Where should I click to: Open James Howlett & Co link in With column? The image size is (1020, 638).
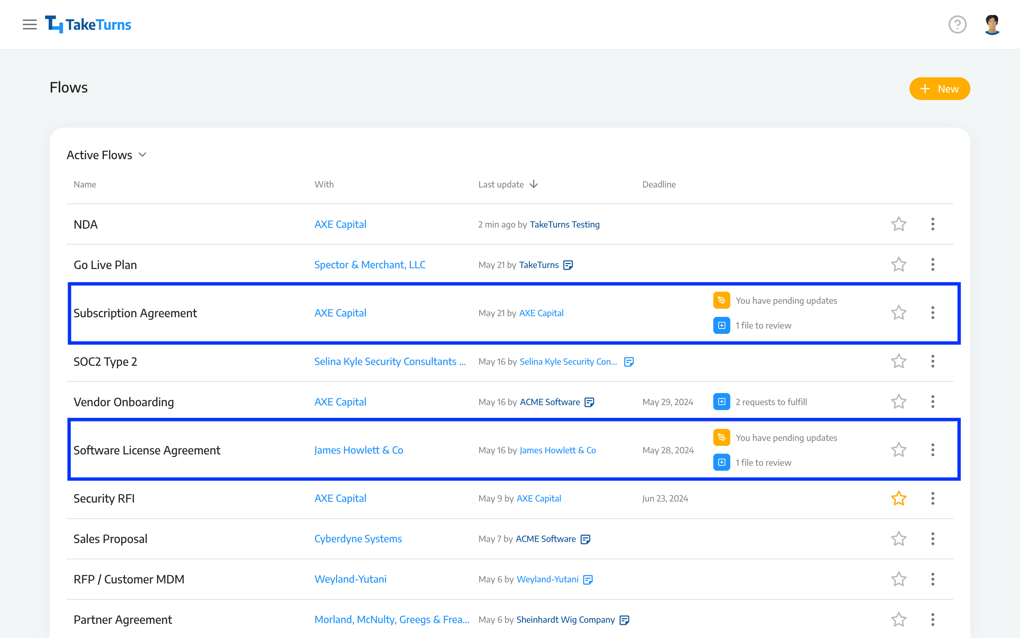tap(359, 450)
